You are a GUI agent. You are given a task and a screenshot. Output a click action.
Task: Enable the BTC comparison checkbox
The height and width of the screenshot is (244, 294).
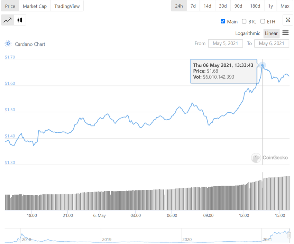pyautogui.click(x=244, y=21)
